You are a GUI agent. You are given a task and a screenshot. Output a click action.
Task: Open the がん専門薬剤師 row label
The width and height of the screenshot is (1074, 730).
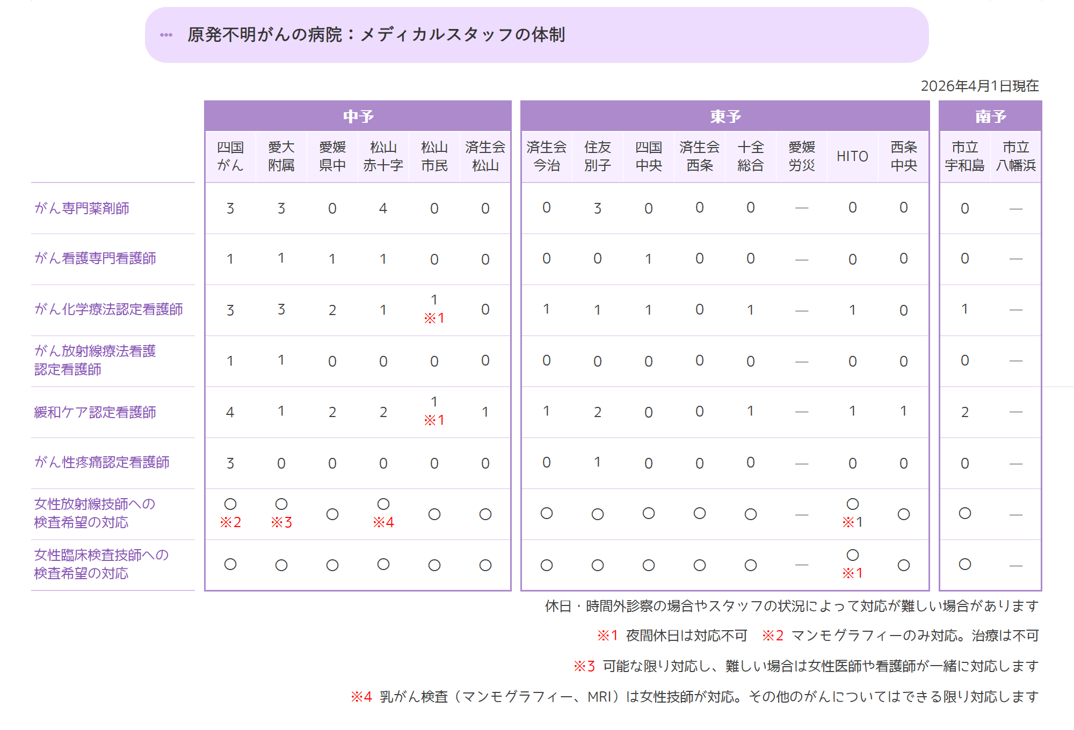pos(82,208)
